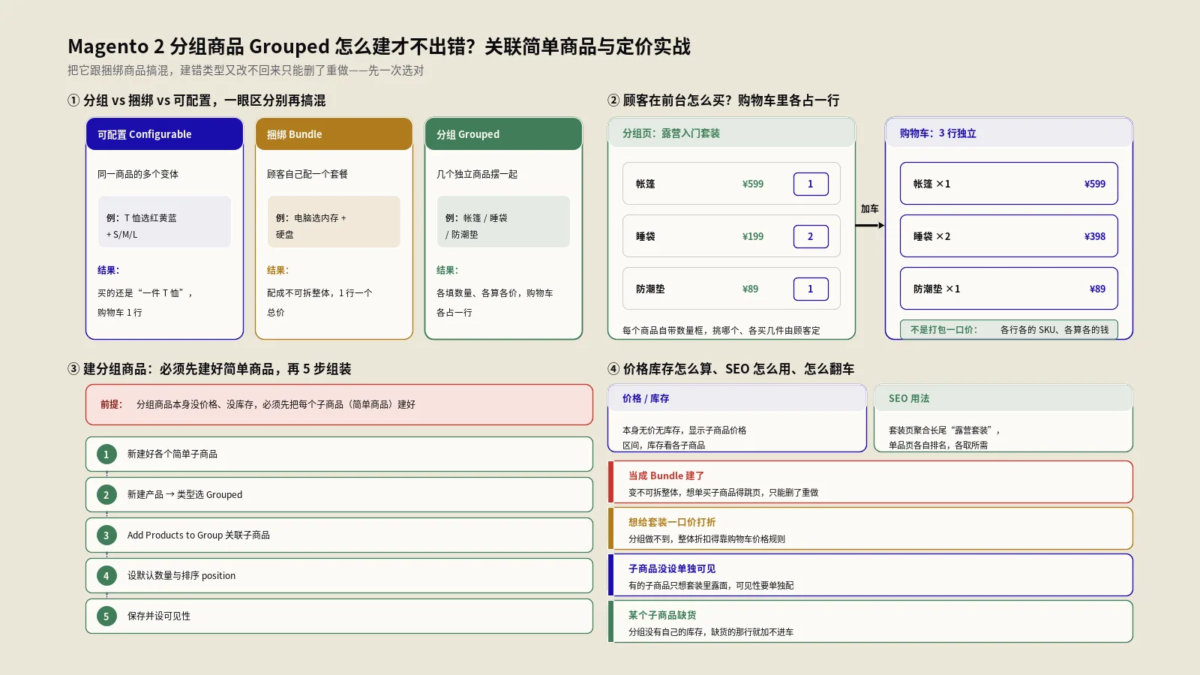Image resolution: width=1200 pixels, height=675 pixels.
Task: Click the 加车 arrow label
Action: point(869,209)
